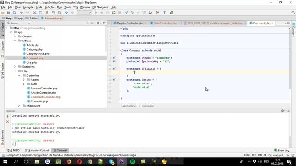This screenshot has width=296, height=166.
Task: Collapse the app folder
Action: pos(11,32)
